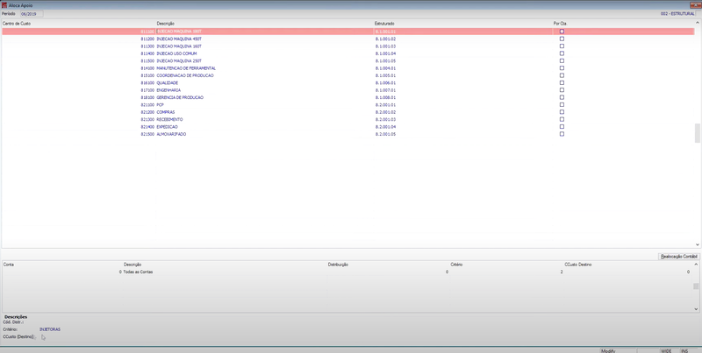Select the PCP cost center row
Viewport: 702px width, 353px height.
click(347, 104)
